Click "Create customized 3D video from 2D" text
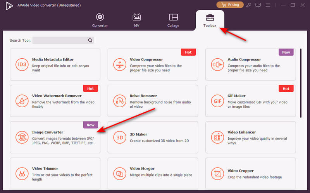 point(159,141)
